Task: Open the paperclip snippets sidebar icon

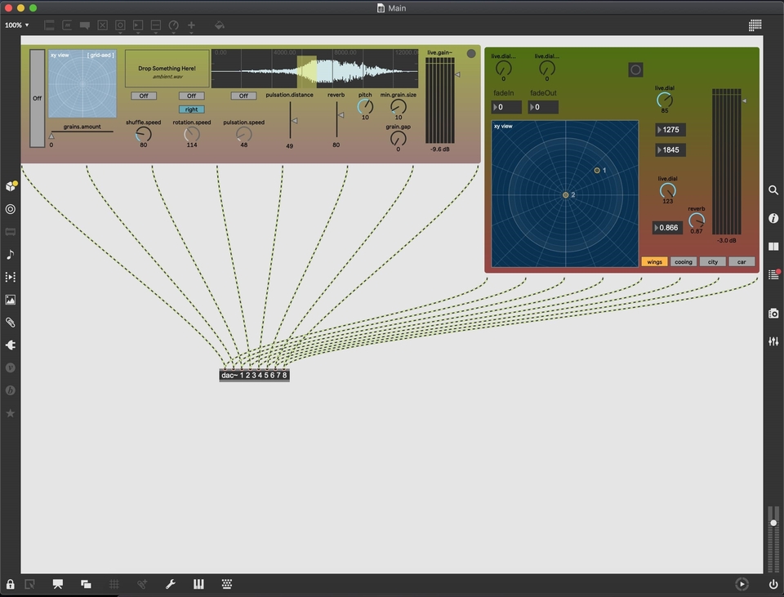Action: [11, 323]
